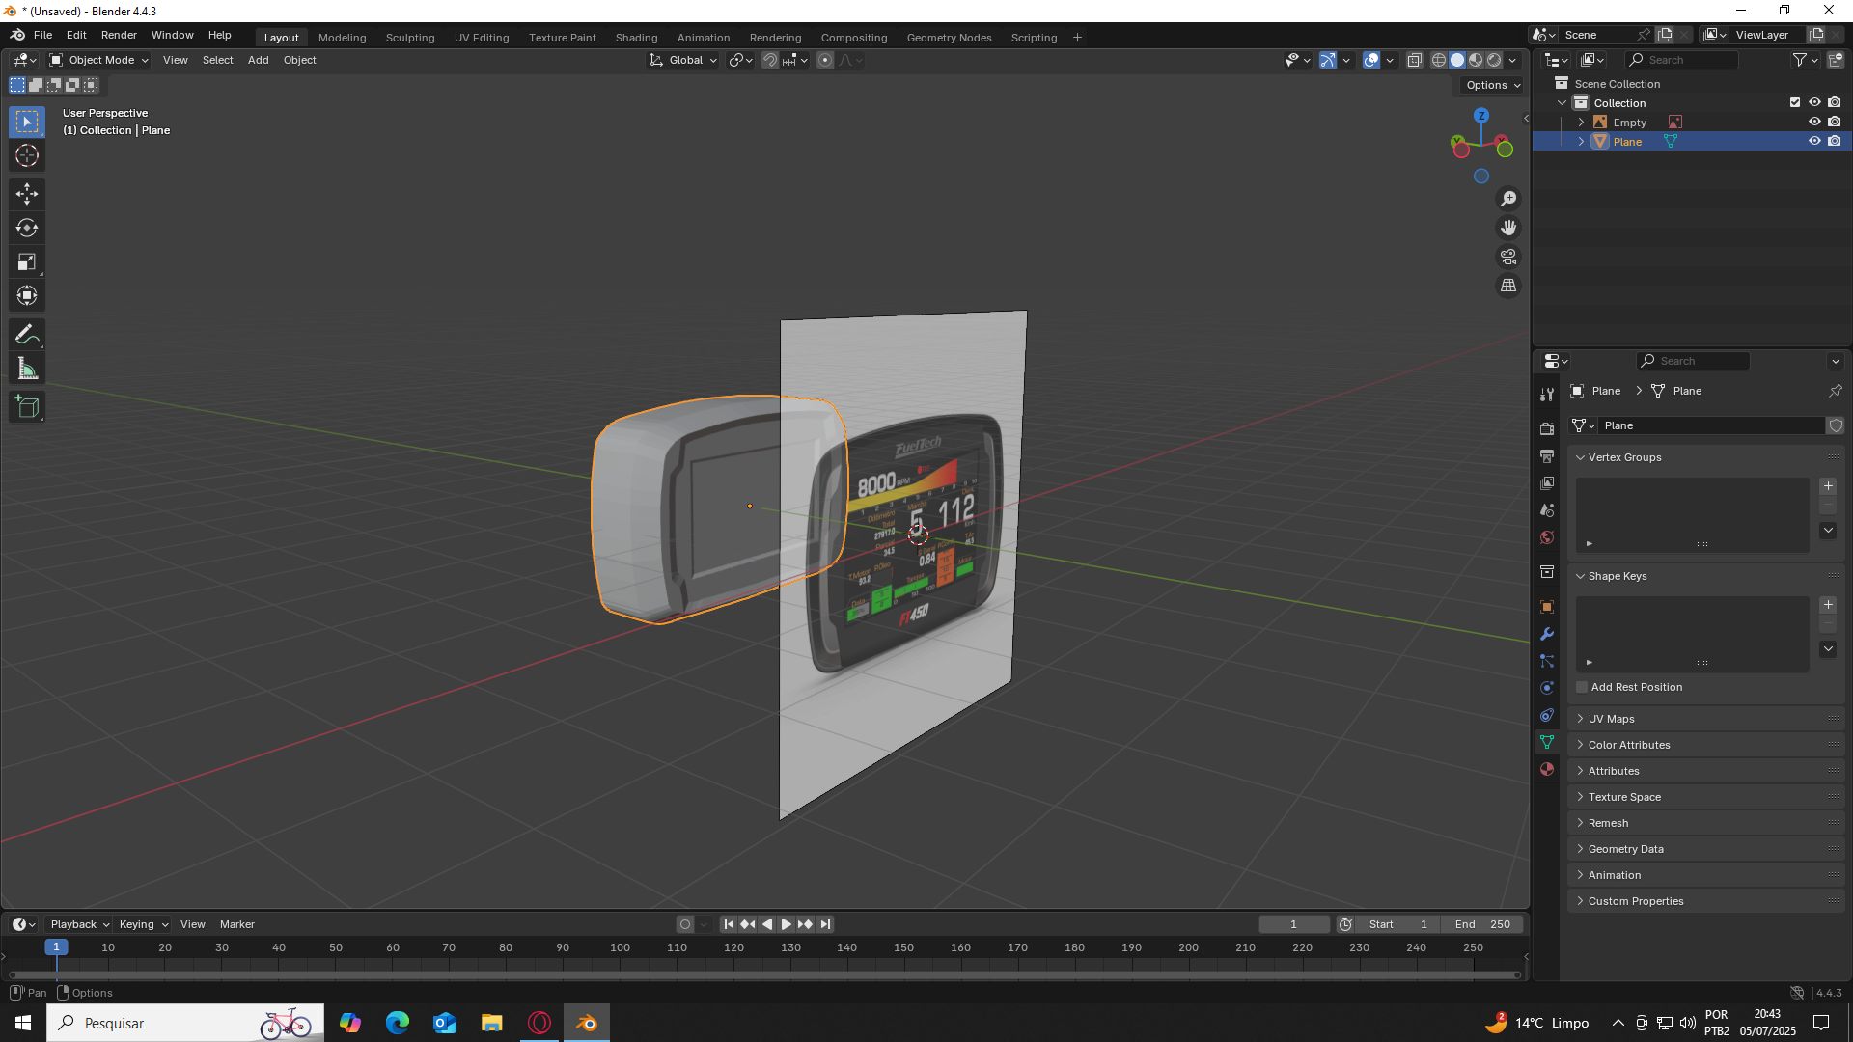Screen dimensions: 1853x1042
Task: Uncheck Collection exclude-from-view-layer checkbox
Action: point(1795,102)
